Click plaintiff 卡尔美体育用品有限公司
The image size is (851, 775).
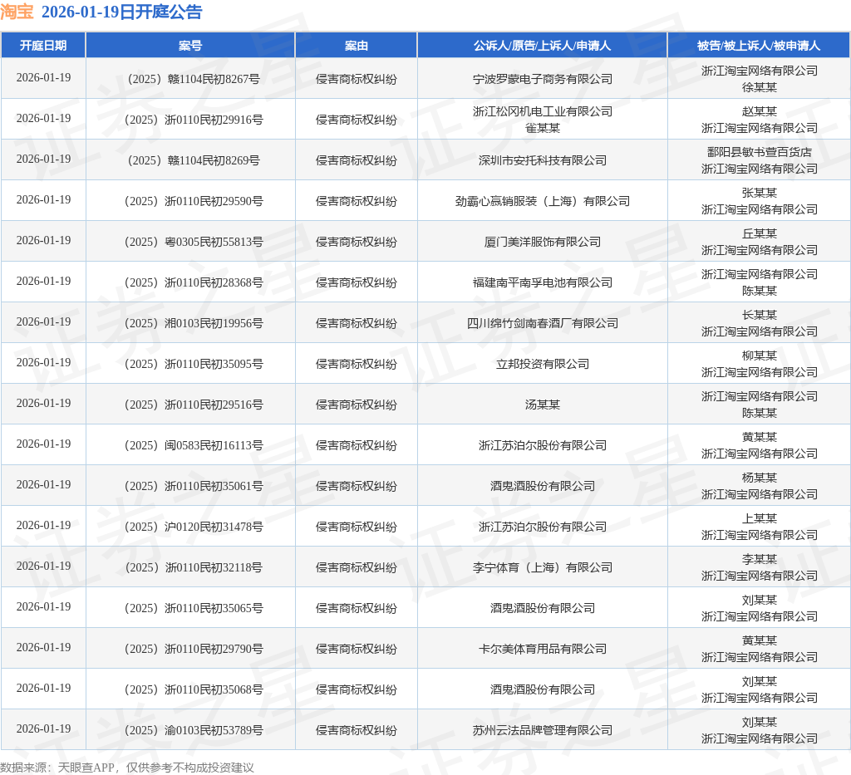542,649
